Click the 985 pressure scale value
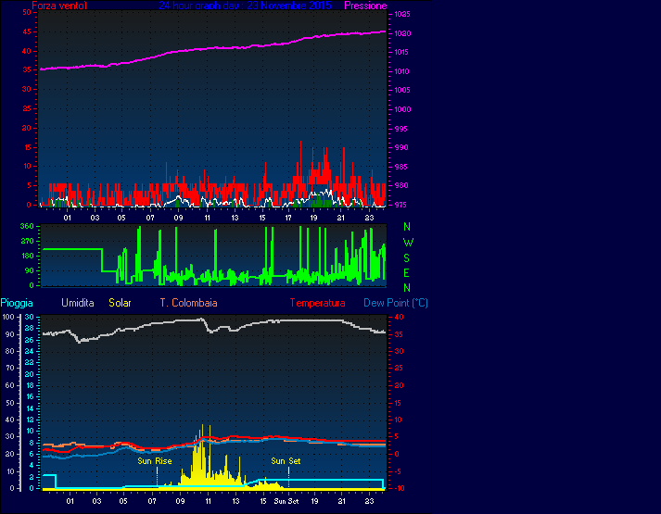Image resolution: width=661 pixels, height=514 pixels. point(400,167)
